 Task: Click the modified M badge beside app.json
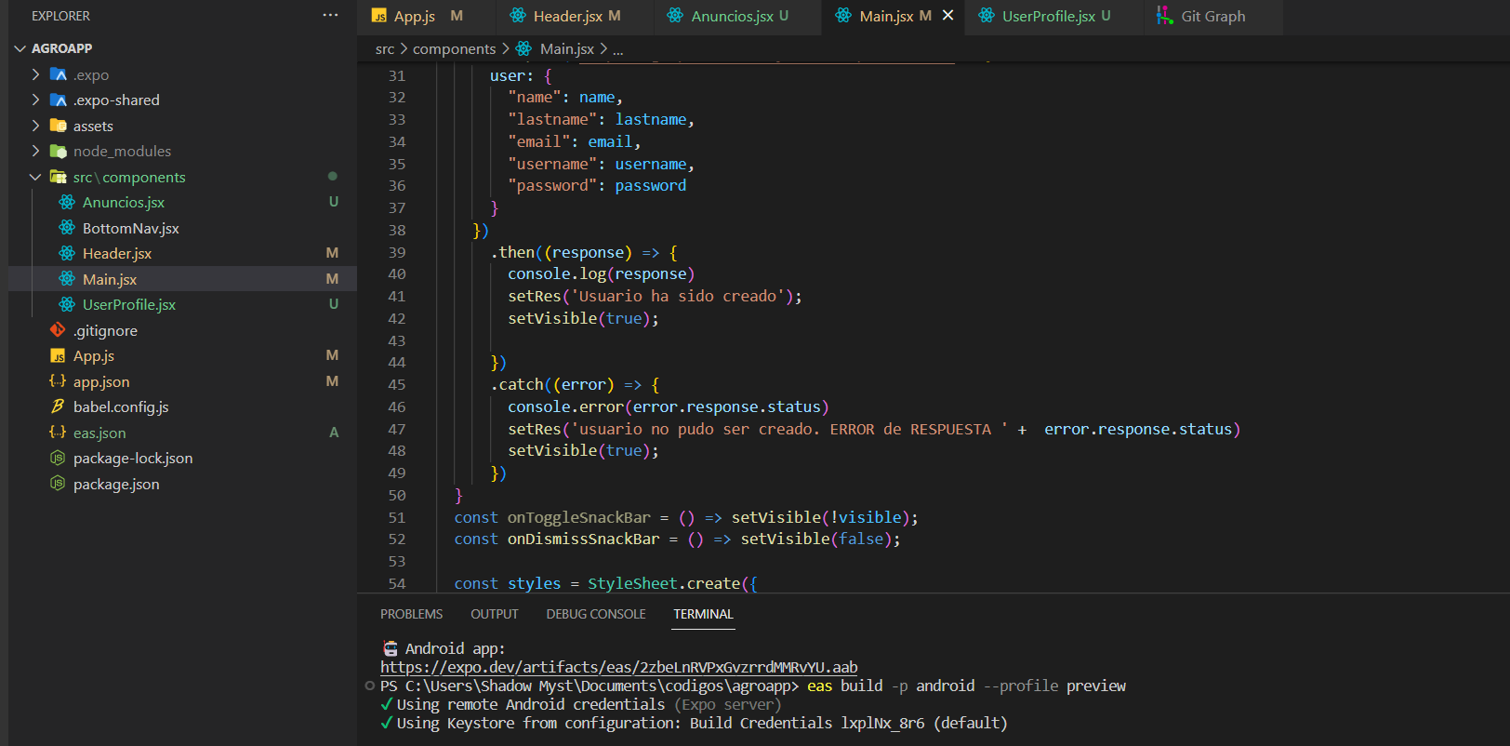(332, 381)
